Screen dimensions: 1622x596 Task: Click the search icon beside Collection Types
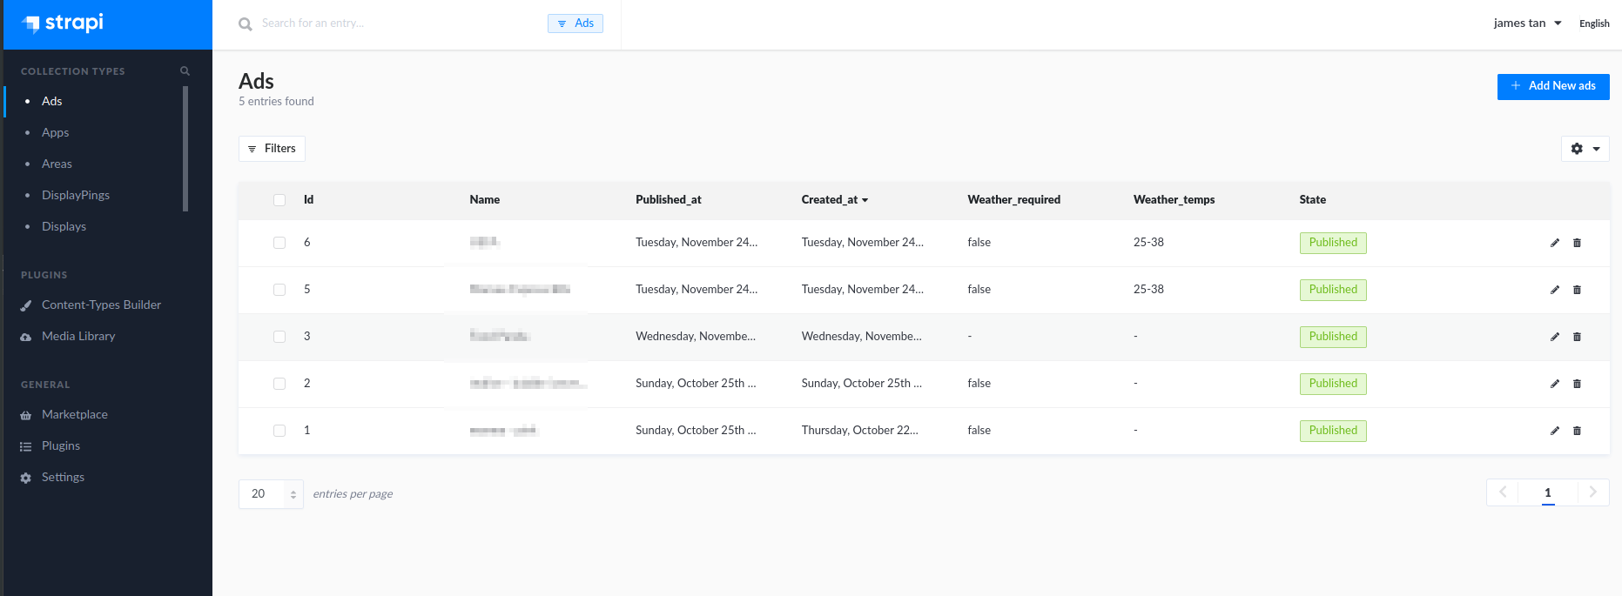point(185,71)
